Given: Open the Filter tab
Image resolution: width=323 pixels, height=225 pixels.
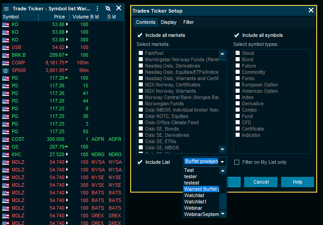Looking at the screenshot, I should (x=188, y=22).
